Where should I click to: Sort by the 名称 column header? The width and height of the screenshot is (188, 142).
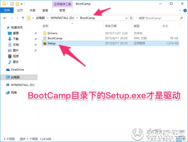pyautogui.click(x=45, y=26)
